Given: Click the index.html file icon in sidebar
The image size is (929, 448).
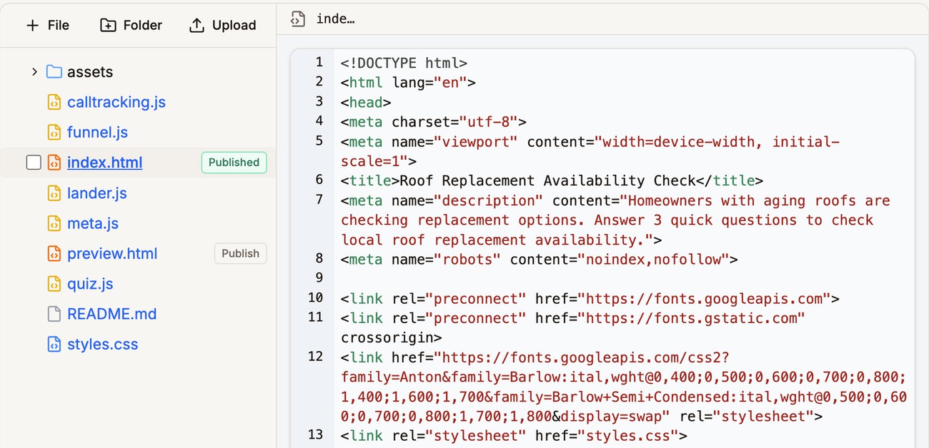Looking at the screenshot, I should [54, 163].
